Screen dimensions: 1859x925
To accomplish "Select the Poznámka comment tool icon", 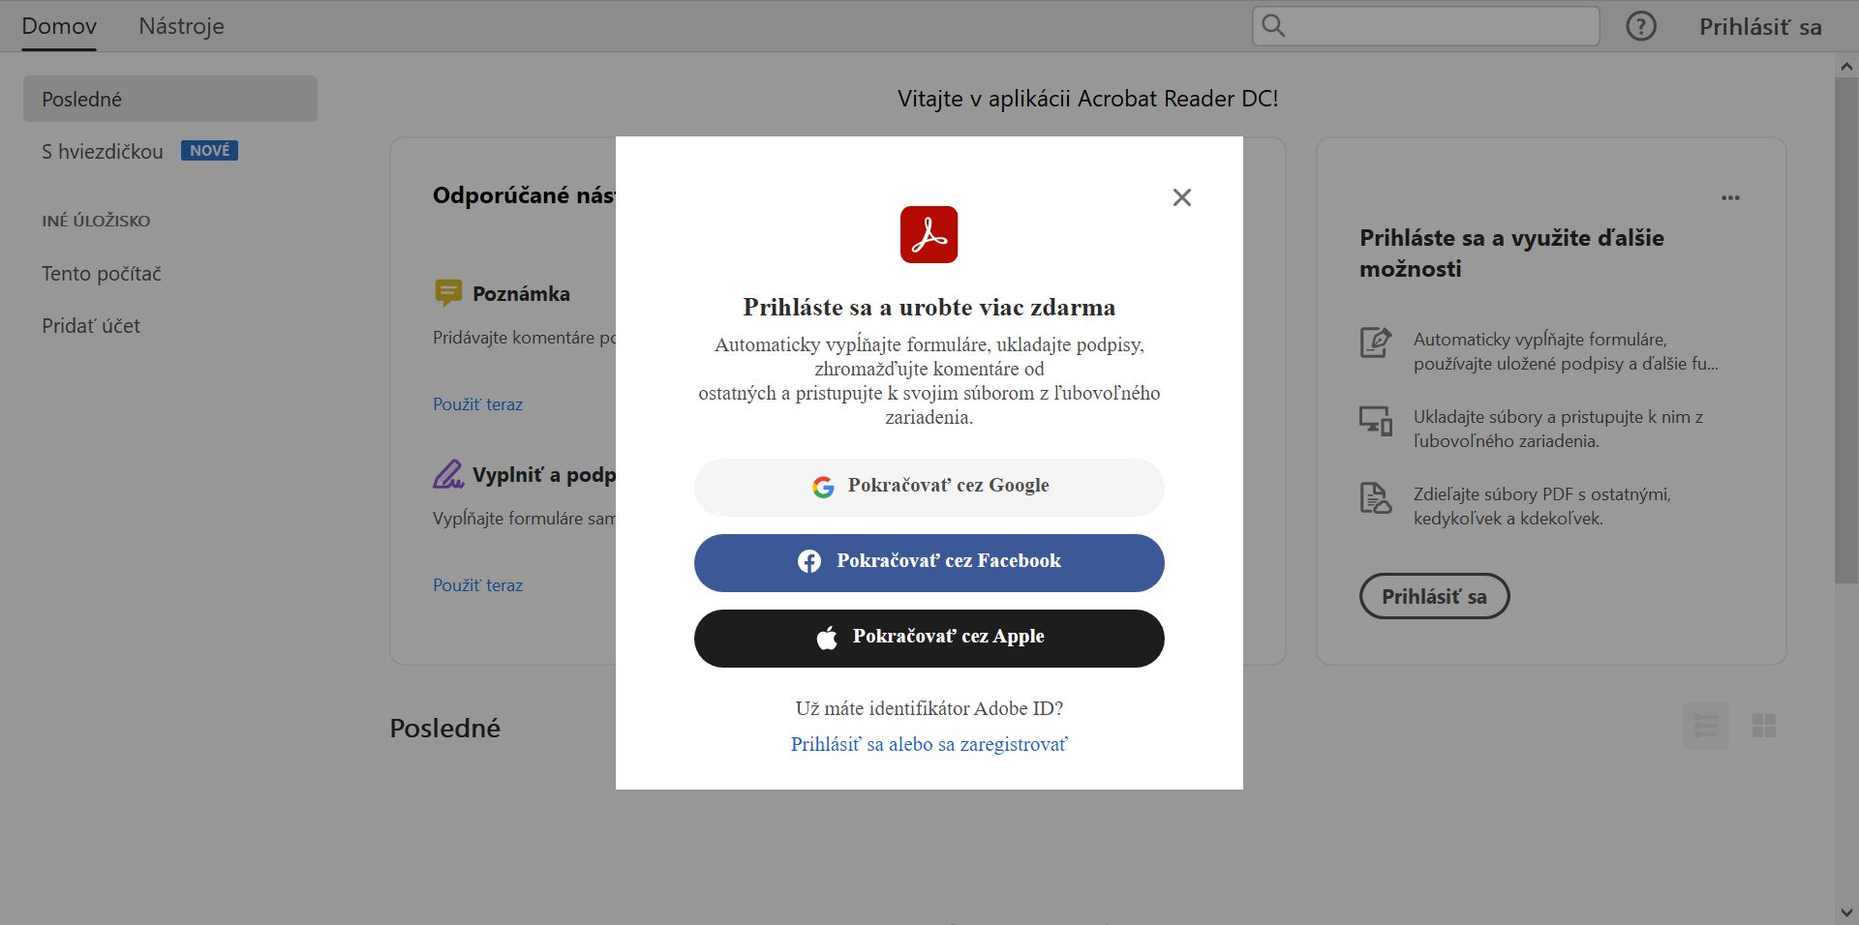I will coord(448,293).
